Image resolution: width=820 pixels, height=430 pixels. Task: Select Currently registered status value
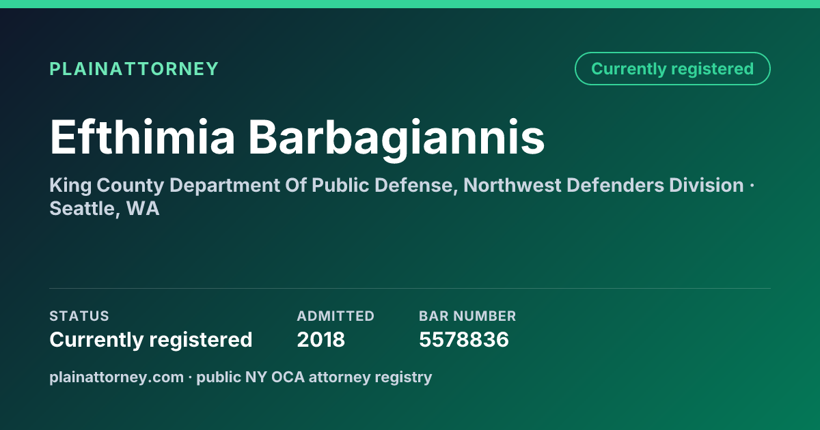[x=151, y=339]
